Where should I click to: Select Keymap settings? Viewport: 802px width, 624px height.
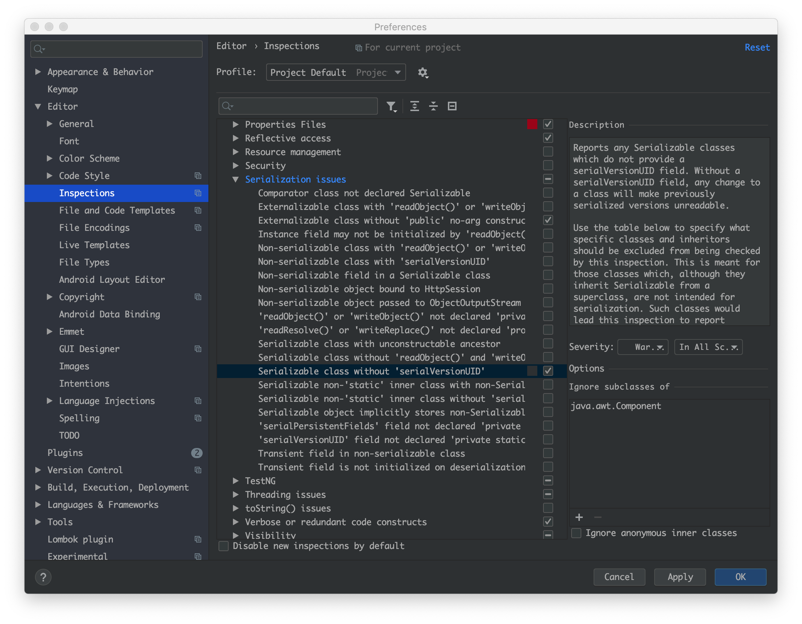click(62, 89)
